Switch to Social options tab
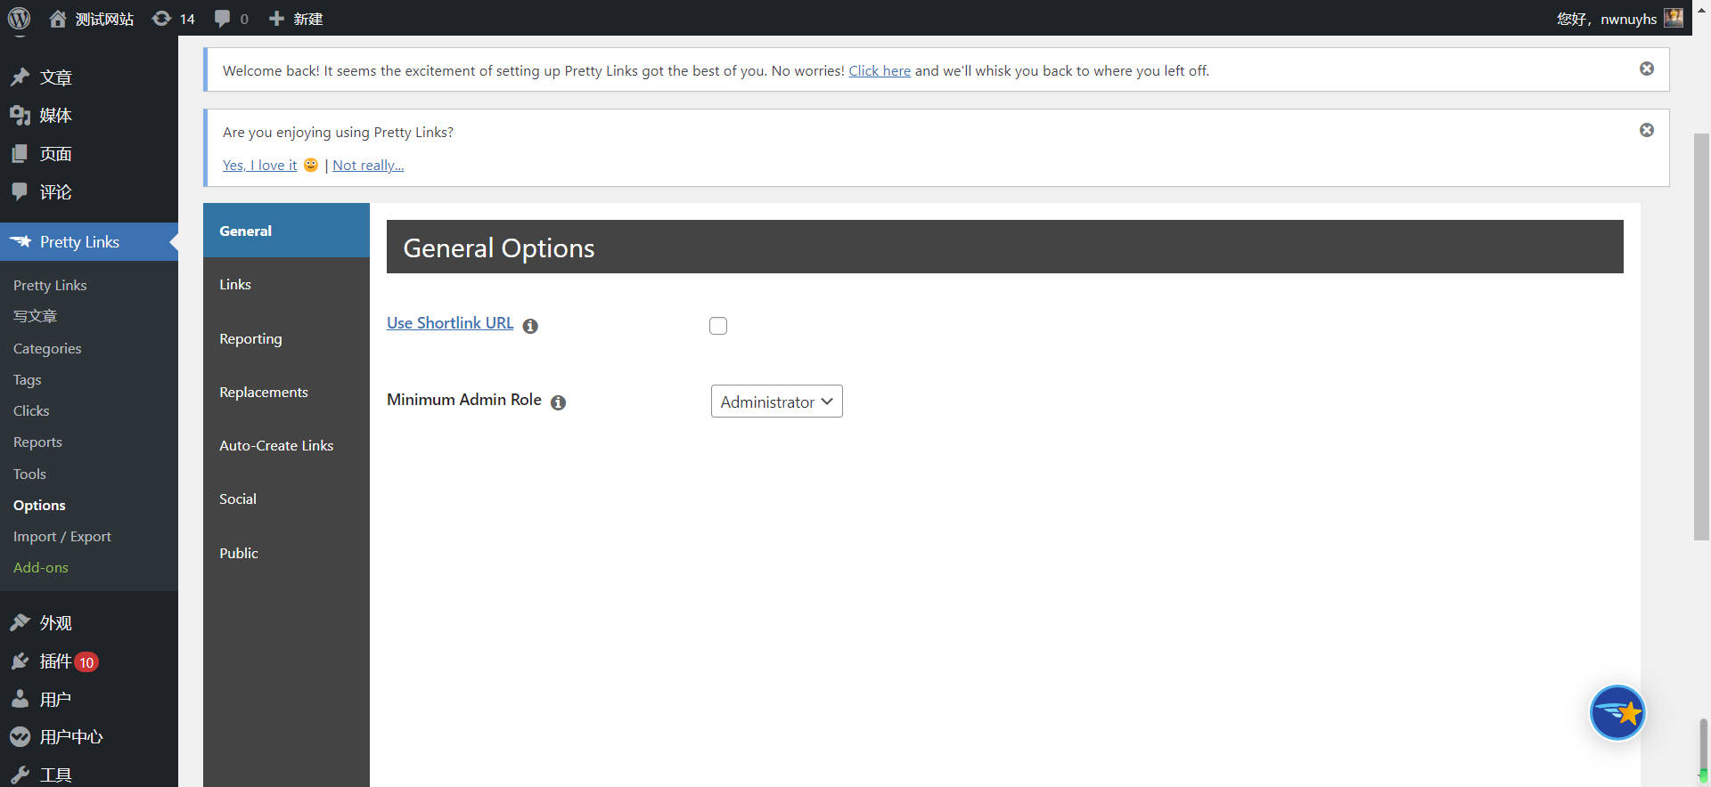The image size is (1711, 787). [x=286, y=499]
